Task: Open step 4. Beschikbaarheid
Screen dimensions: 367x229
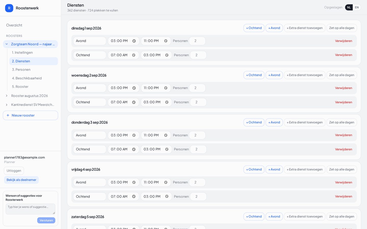Action: click(34, 78)
